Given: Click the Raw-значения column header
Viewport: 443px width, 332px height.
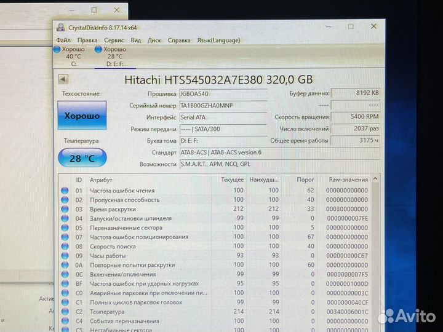Looking at the screenshot, I should (x=348, y=180).
